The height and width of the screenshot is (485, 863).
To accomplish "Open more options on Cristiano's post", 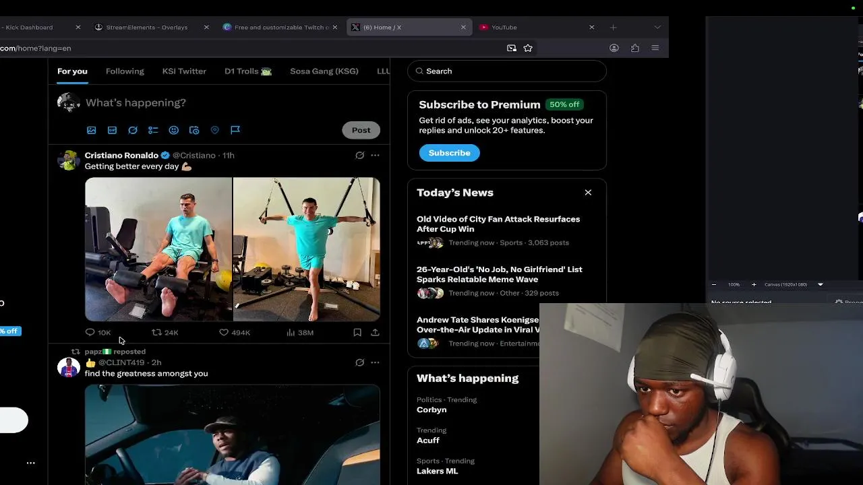I will (375, 156).
